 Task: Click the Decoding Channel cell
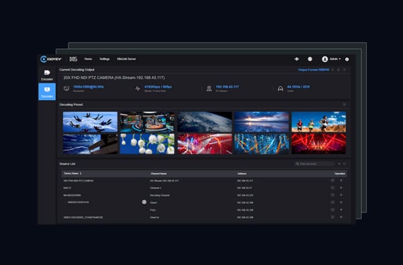click(160, 195)
